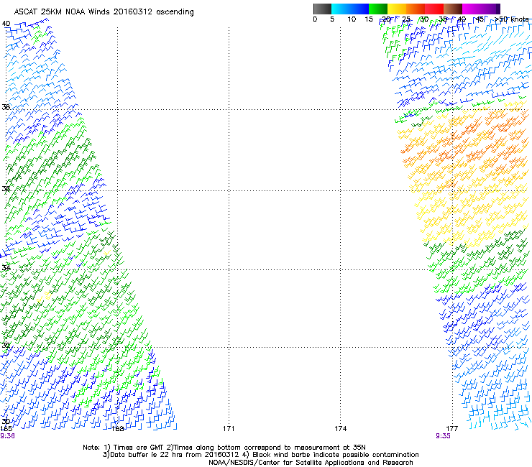
Task: Select the cyan-to-blue 5-15 knots legend swatch
Action: point(350,9)
